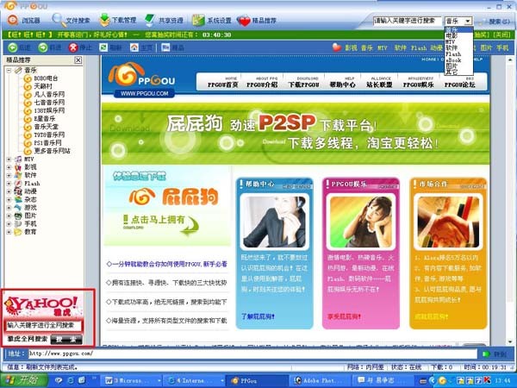517x388 pixels.
Task: Click the 了解屁屁狗 link in help card
Action: pyautogui.click(x=258, y=316)
